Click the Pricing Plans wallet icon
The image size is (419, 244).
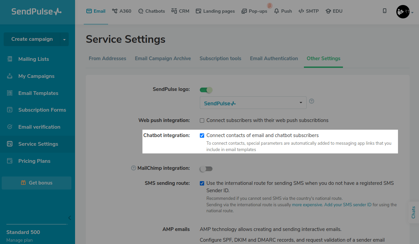[10, 161]
